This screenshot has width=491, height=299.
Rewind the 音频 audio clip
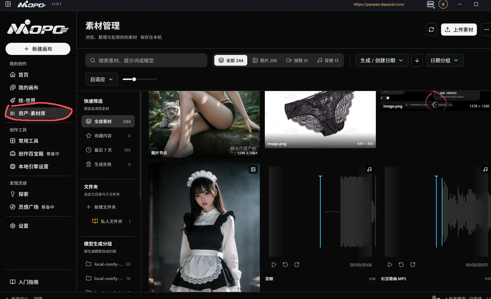(285, 265)
